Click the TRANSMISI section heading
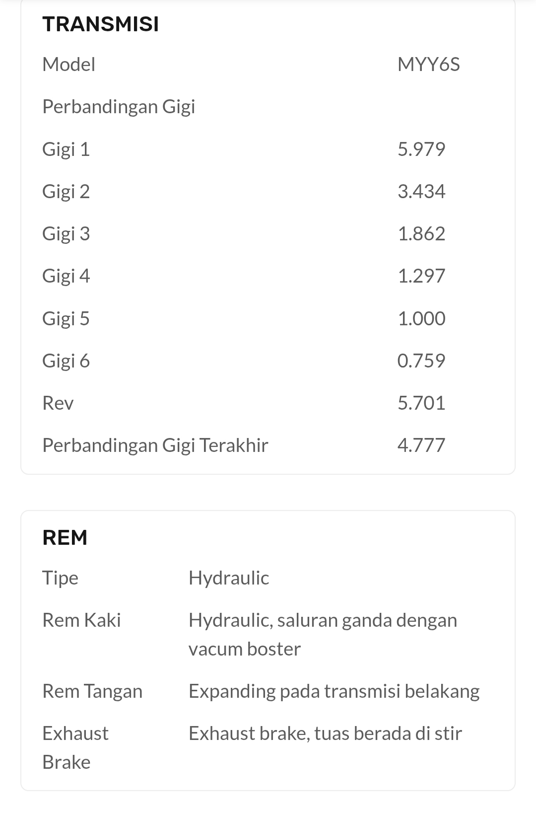This screenshot has width=536, height=813. [x=101, y=24]
